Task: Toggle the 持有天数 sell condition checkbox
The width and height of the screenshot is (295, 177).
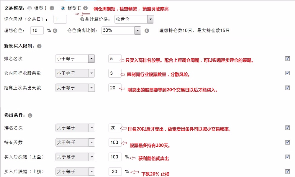Action: (288, 142)
